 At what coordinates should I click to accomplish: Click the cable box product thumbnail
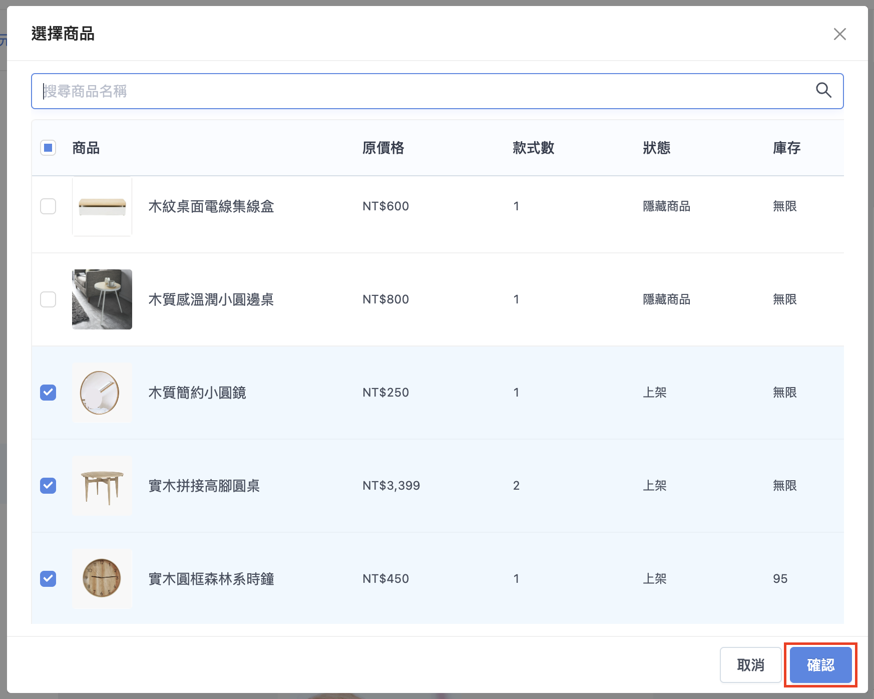(102, 206)
